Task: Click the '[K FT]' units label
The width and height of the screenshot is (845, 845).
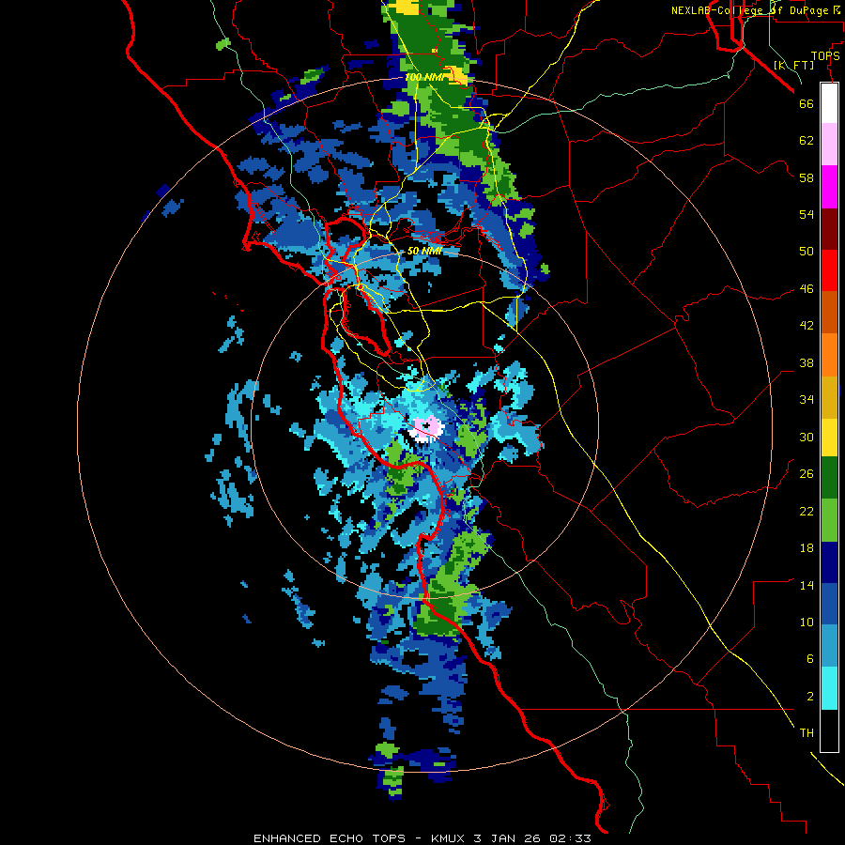Action: (x=793, y=65)
